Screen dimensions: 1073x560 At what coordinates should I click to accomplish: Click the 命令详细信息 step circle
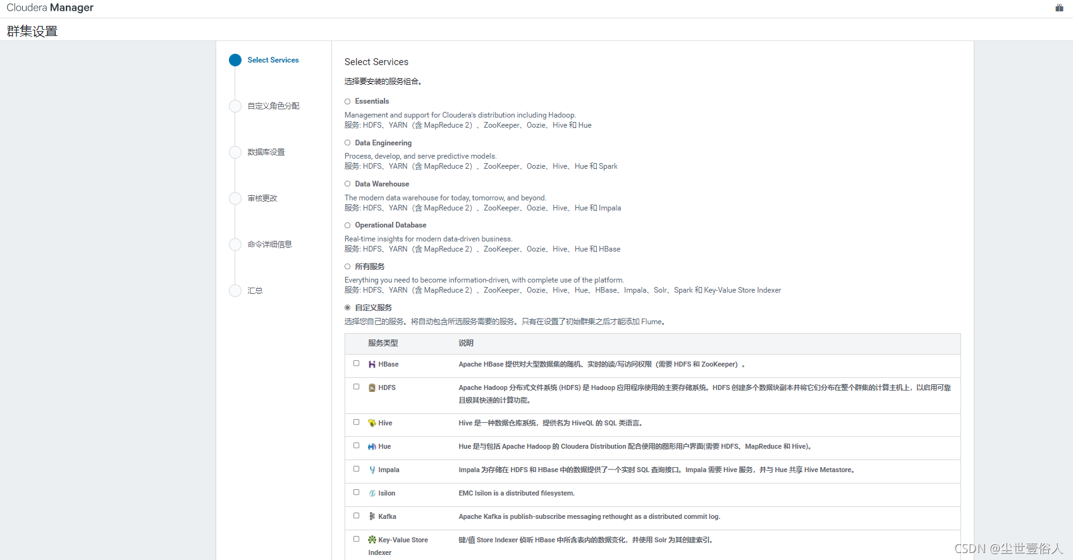click(x=235, y=245)
